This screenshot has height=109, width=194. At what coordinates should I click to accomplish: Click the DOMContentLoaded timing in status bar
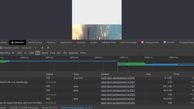[77, 108]
